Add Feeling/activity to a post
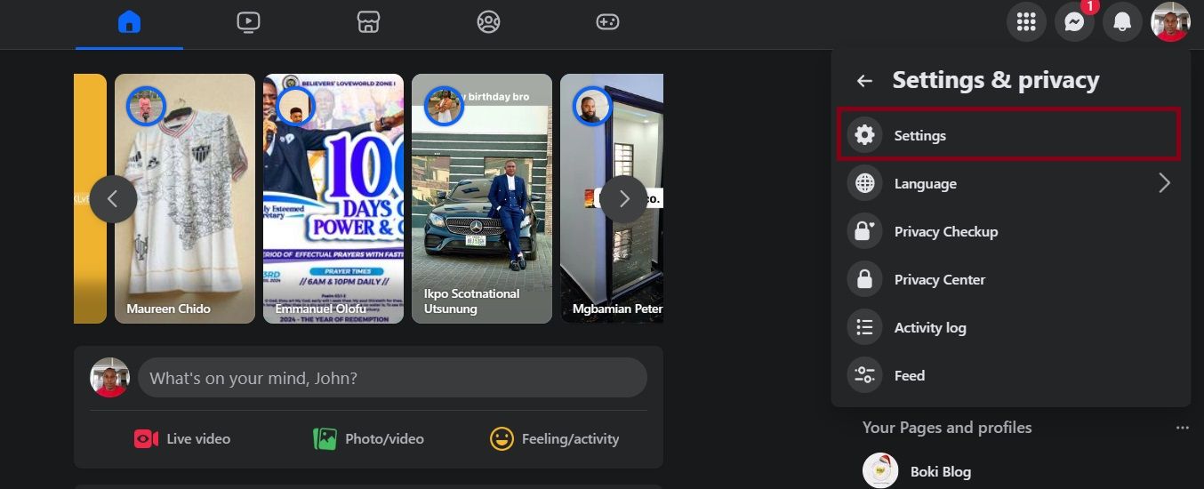Screen dimensions: 1204x489 coord(554,438)
